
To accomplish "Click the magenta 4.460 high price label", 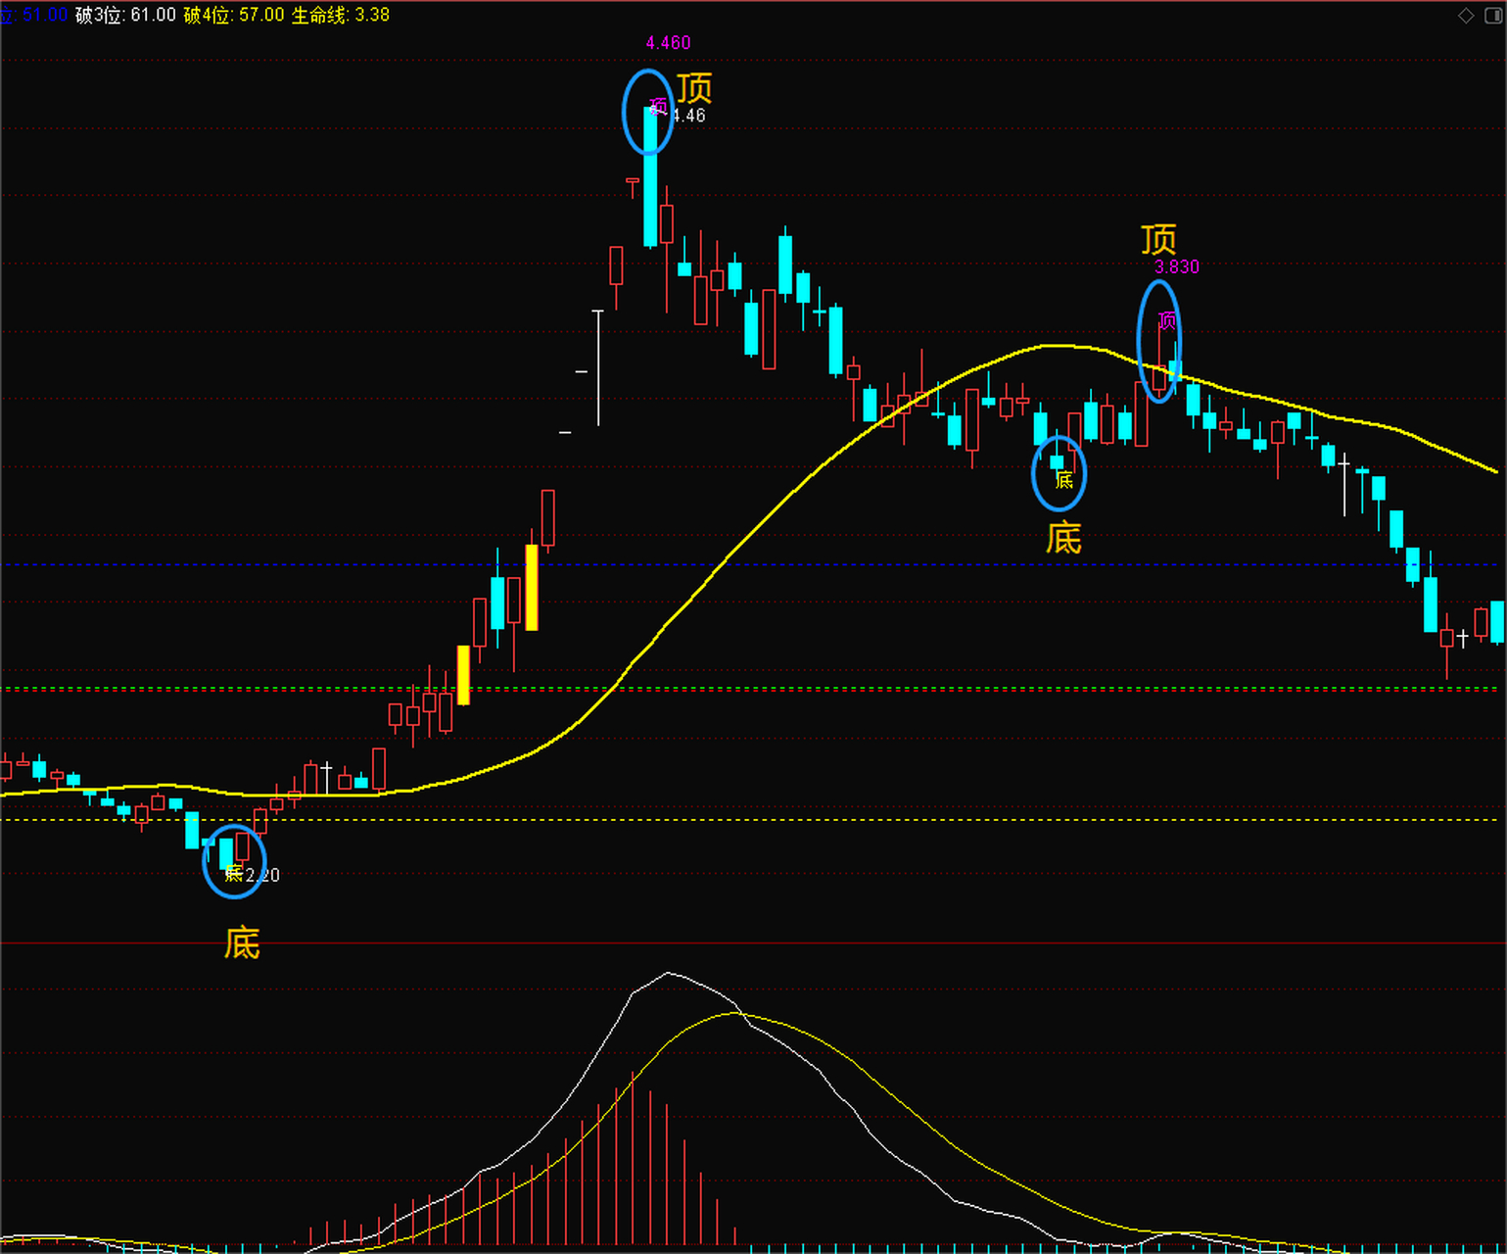I will 668,43.
